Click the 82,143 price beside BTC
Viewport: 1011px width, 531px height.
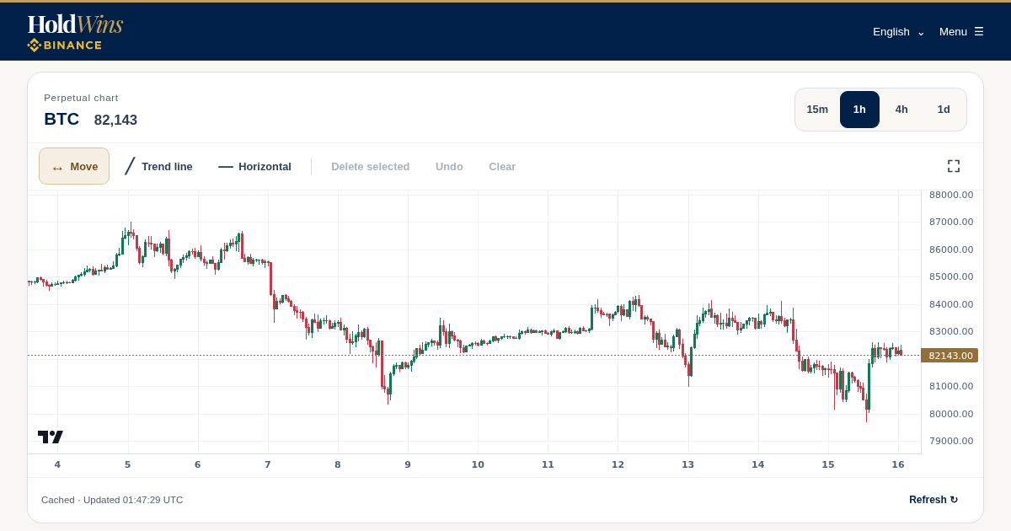point(115,120)
